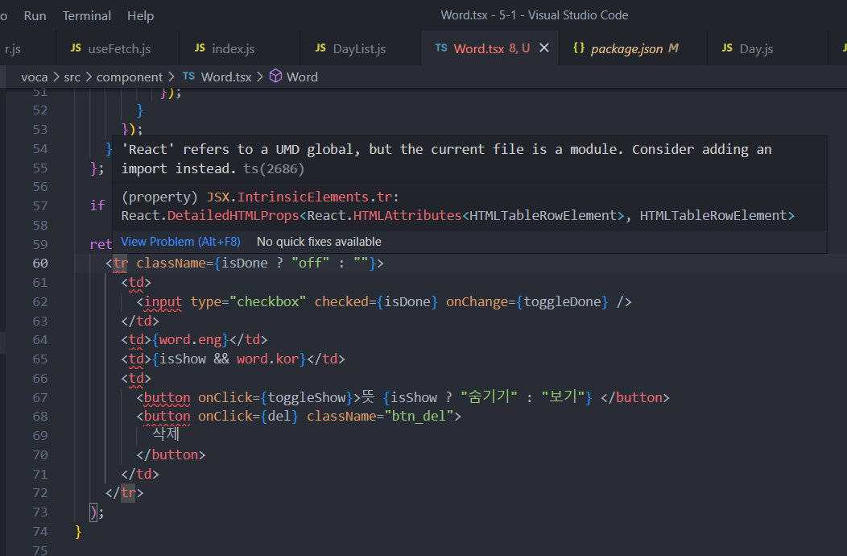Click the View Problem link in the error popup
This screenshot has height=556, width=847.
click(180, 241)
